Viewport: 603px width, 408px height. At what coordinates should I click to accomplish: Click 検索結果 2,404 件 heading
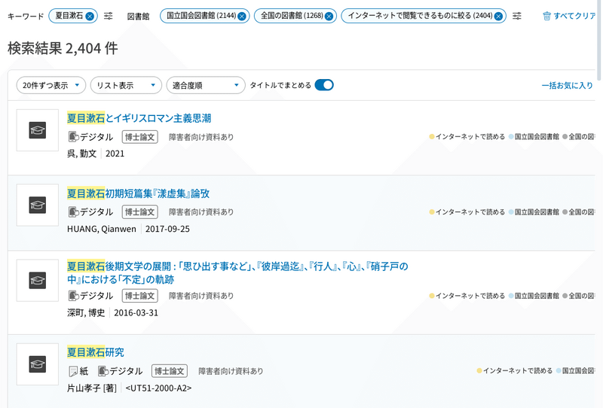[x=63, y=48]
